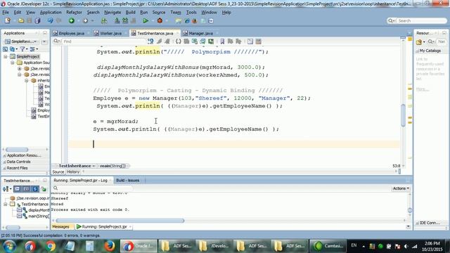Open the TestInheritance class breadcrumb dropdown
Screen dimensions: 450x253
click(x=94, y=166)
